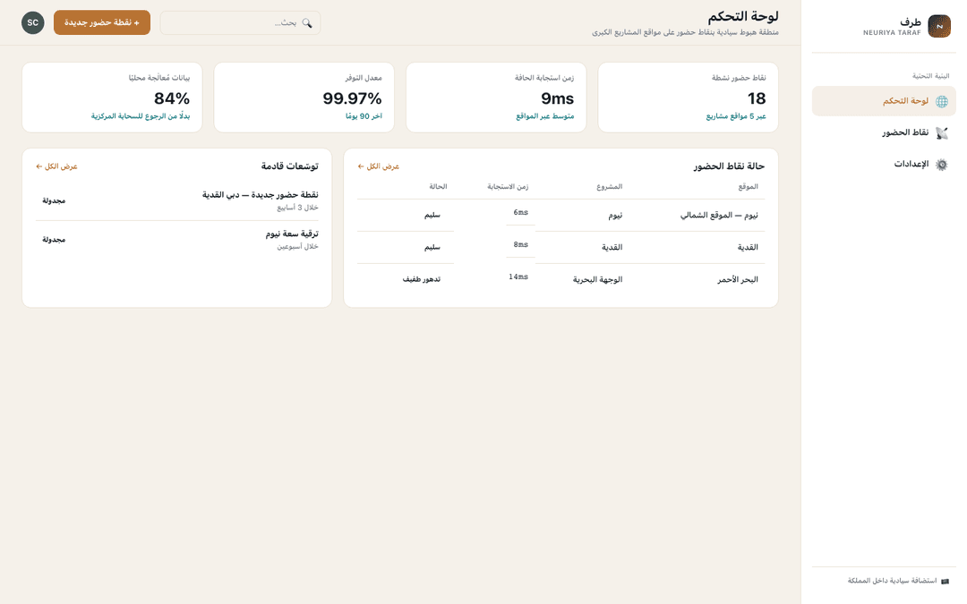Click the page title لوحة التحكم in header
The height and width of the screenshot is (604, 967).
click(742, 16)
